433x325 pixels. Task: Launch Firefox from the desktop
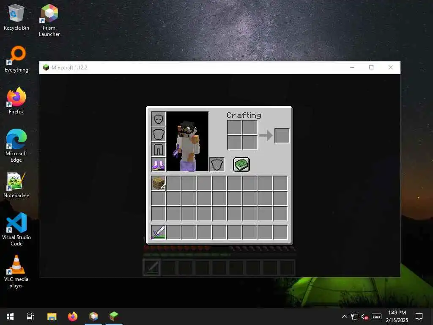[x=16, y=101]
